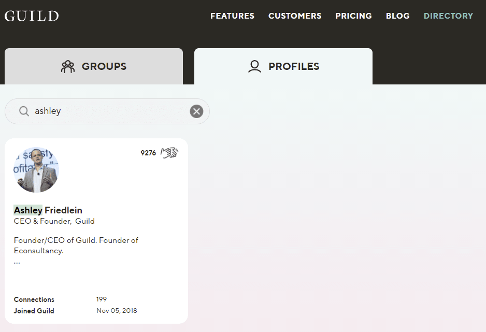The width and height of the screenshot is (486, 332).
Task: Open the Pricing page
Action: (x=354, y=16)
